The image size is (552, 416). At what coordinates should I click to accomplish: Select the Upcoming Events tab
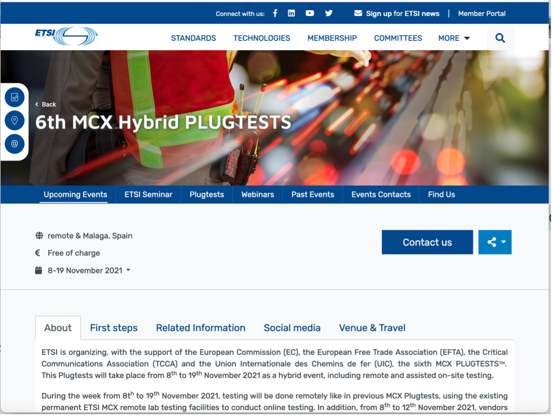click(x=76, y=194)
